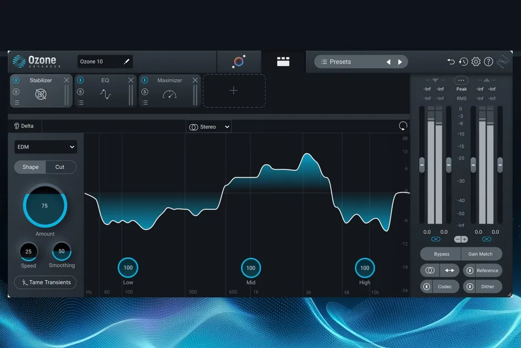
Task: Remove the EQ module with its X
Action: [131, 80]
